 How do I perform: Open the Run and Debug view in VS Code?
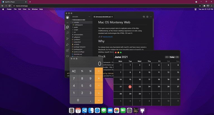tap(67, 45)
